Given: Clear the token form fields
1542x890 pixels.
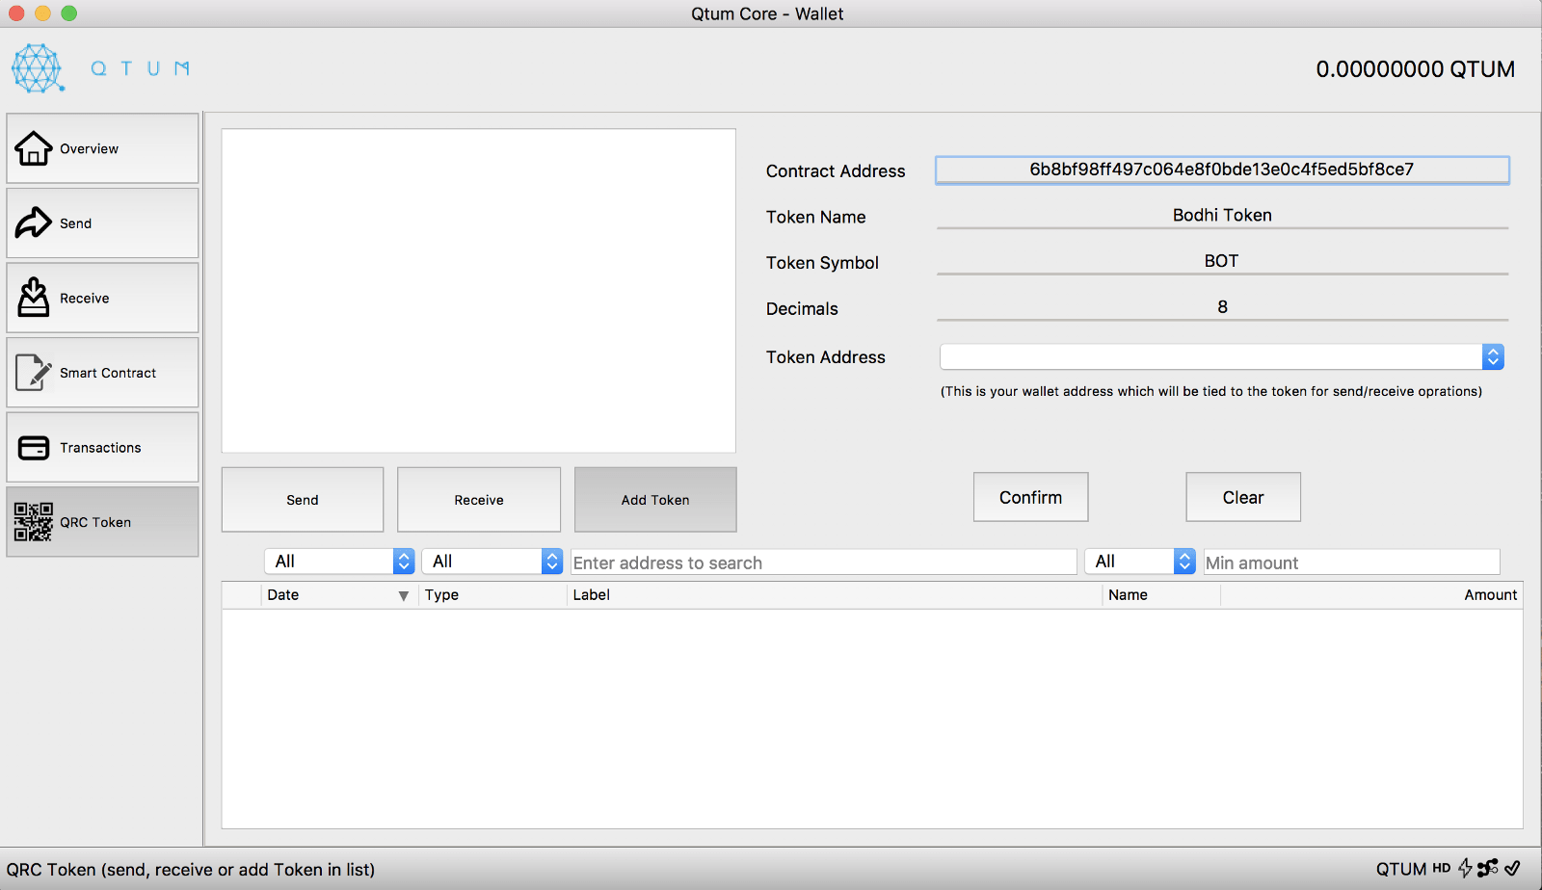Looking at the screenshot, I should tap(1243, 497).
